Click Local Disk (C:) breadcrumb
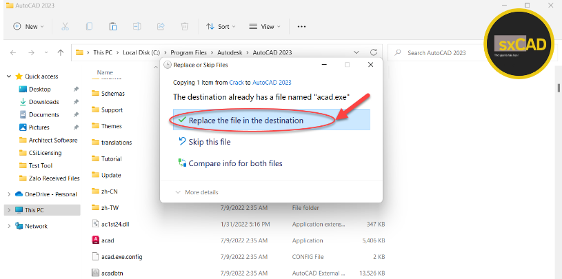 pos(141,52)
